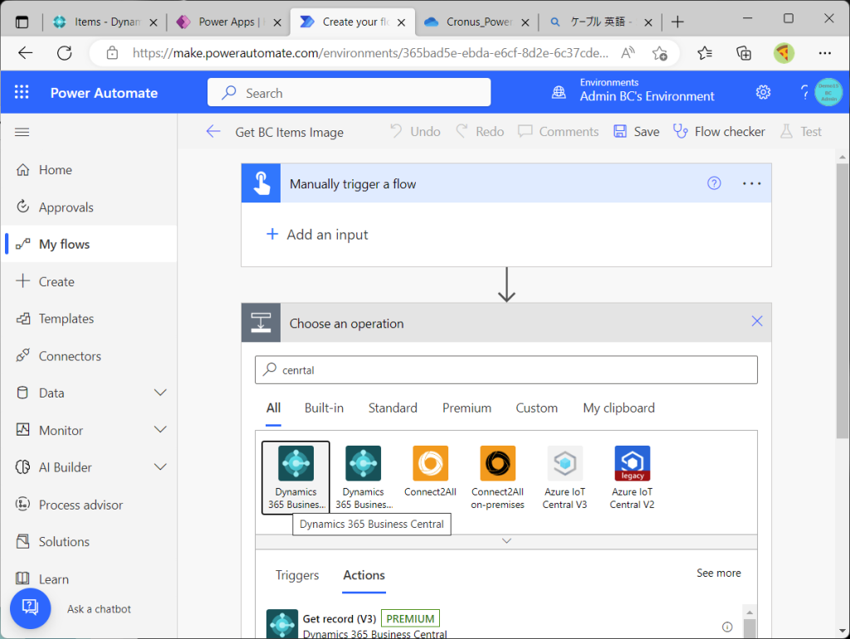Open the Items - Dynamics browser tab
The image size is (850, 639).
[105, 22]
